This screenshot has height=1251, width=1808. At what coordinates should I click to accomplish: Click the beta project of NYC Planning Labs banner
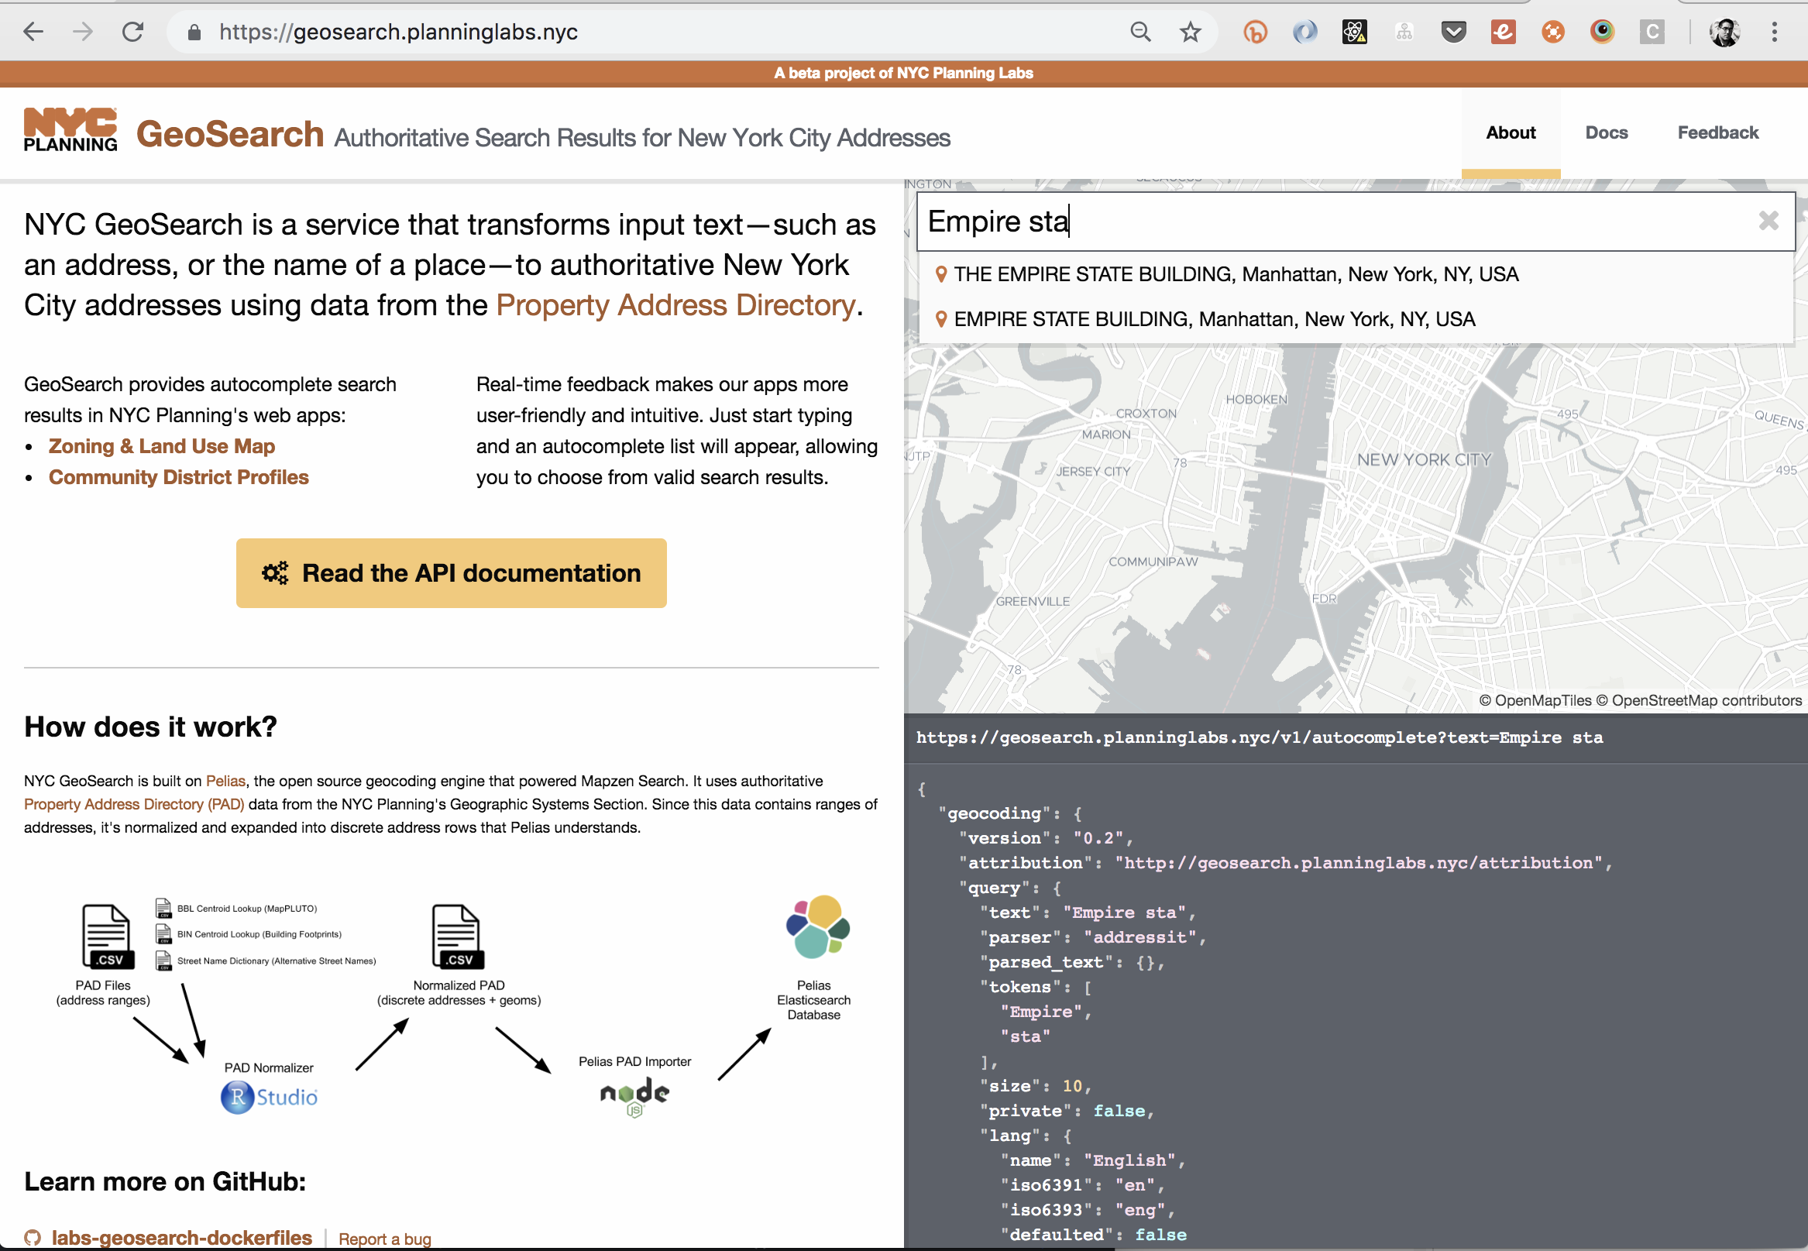tap(903, 73)
